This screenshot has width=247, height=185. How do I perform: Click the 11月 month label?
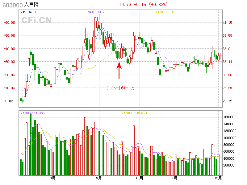coord(174,178)
